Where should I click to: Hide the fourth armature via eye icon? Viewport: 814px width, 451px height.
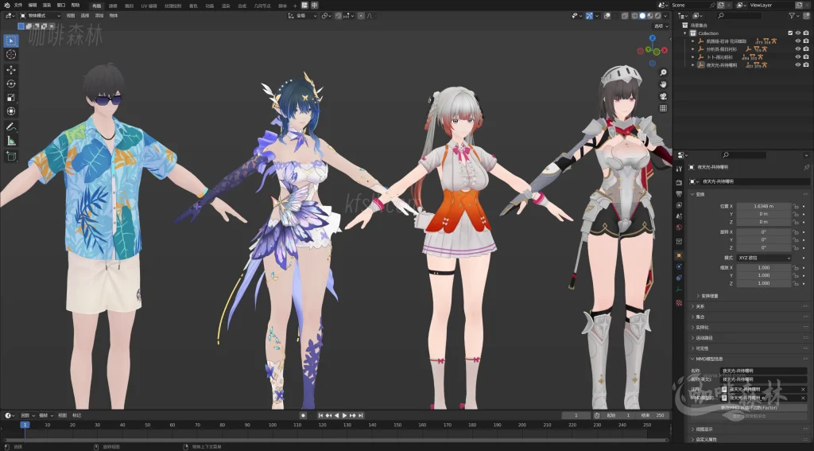pyautogui.click(x=798, y=65)
